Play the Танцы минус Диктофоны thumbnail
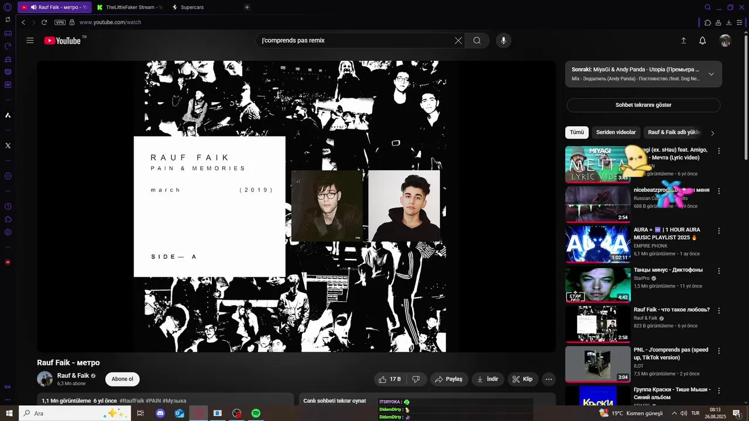Image resolution: width=749 pixels, height=421 pixels. pos(598,284)
